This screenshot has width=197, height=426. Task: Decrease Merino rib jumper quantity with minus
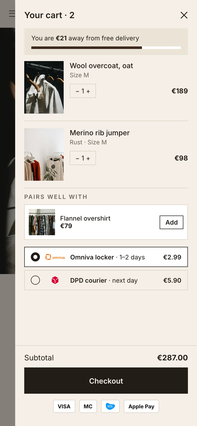coord(77,158)
